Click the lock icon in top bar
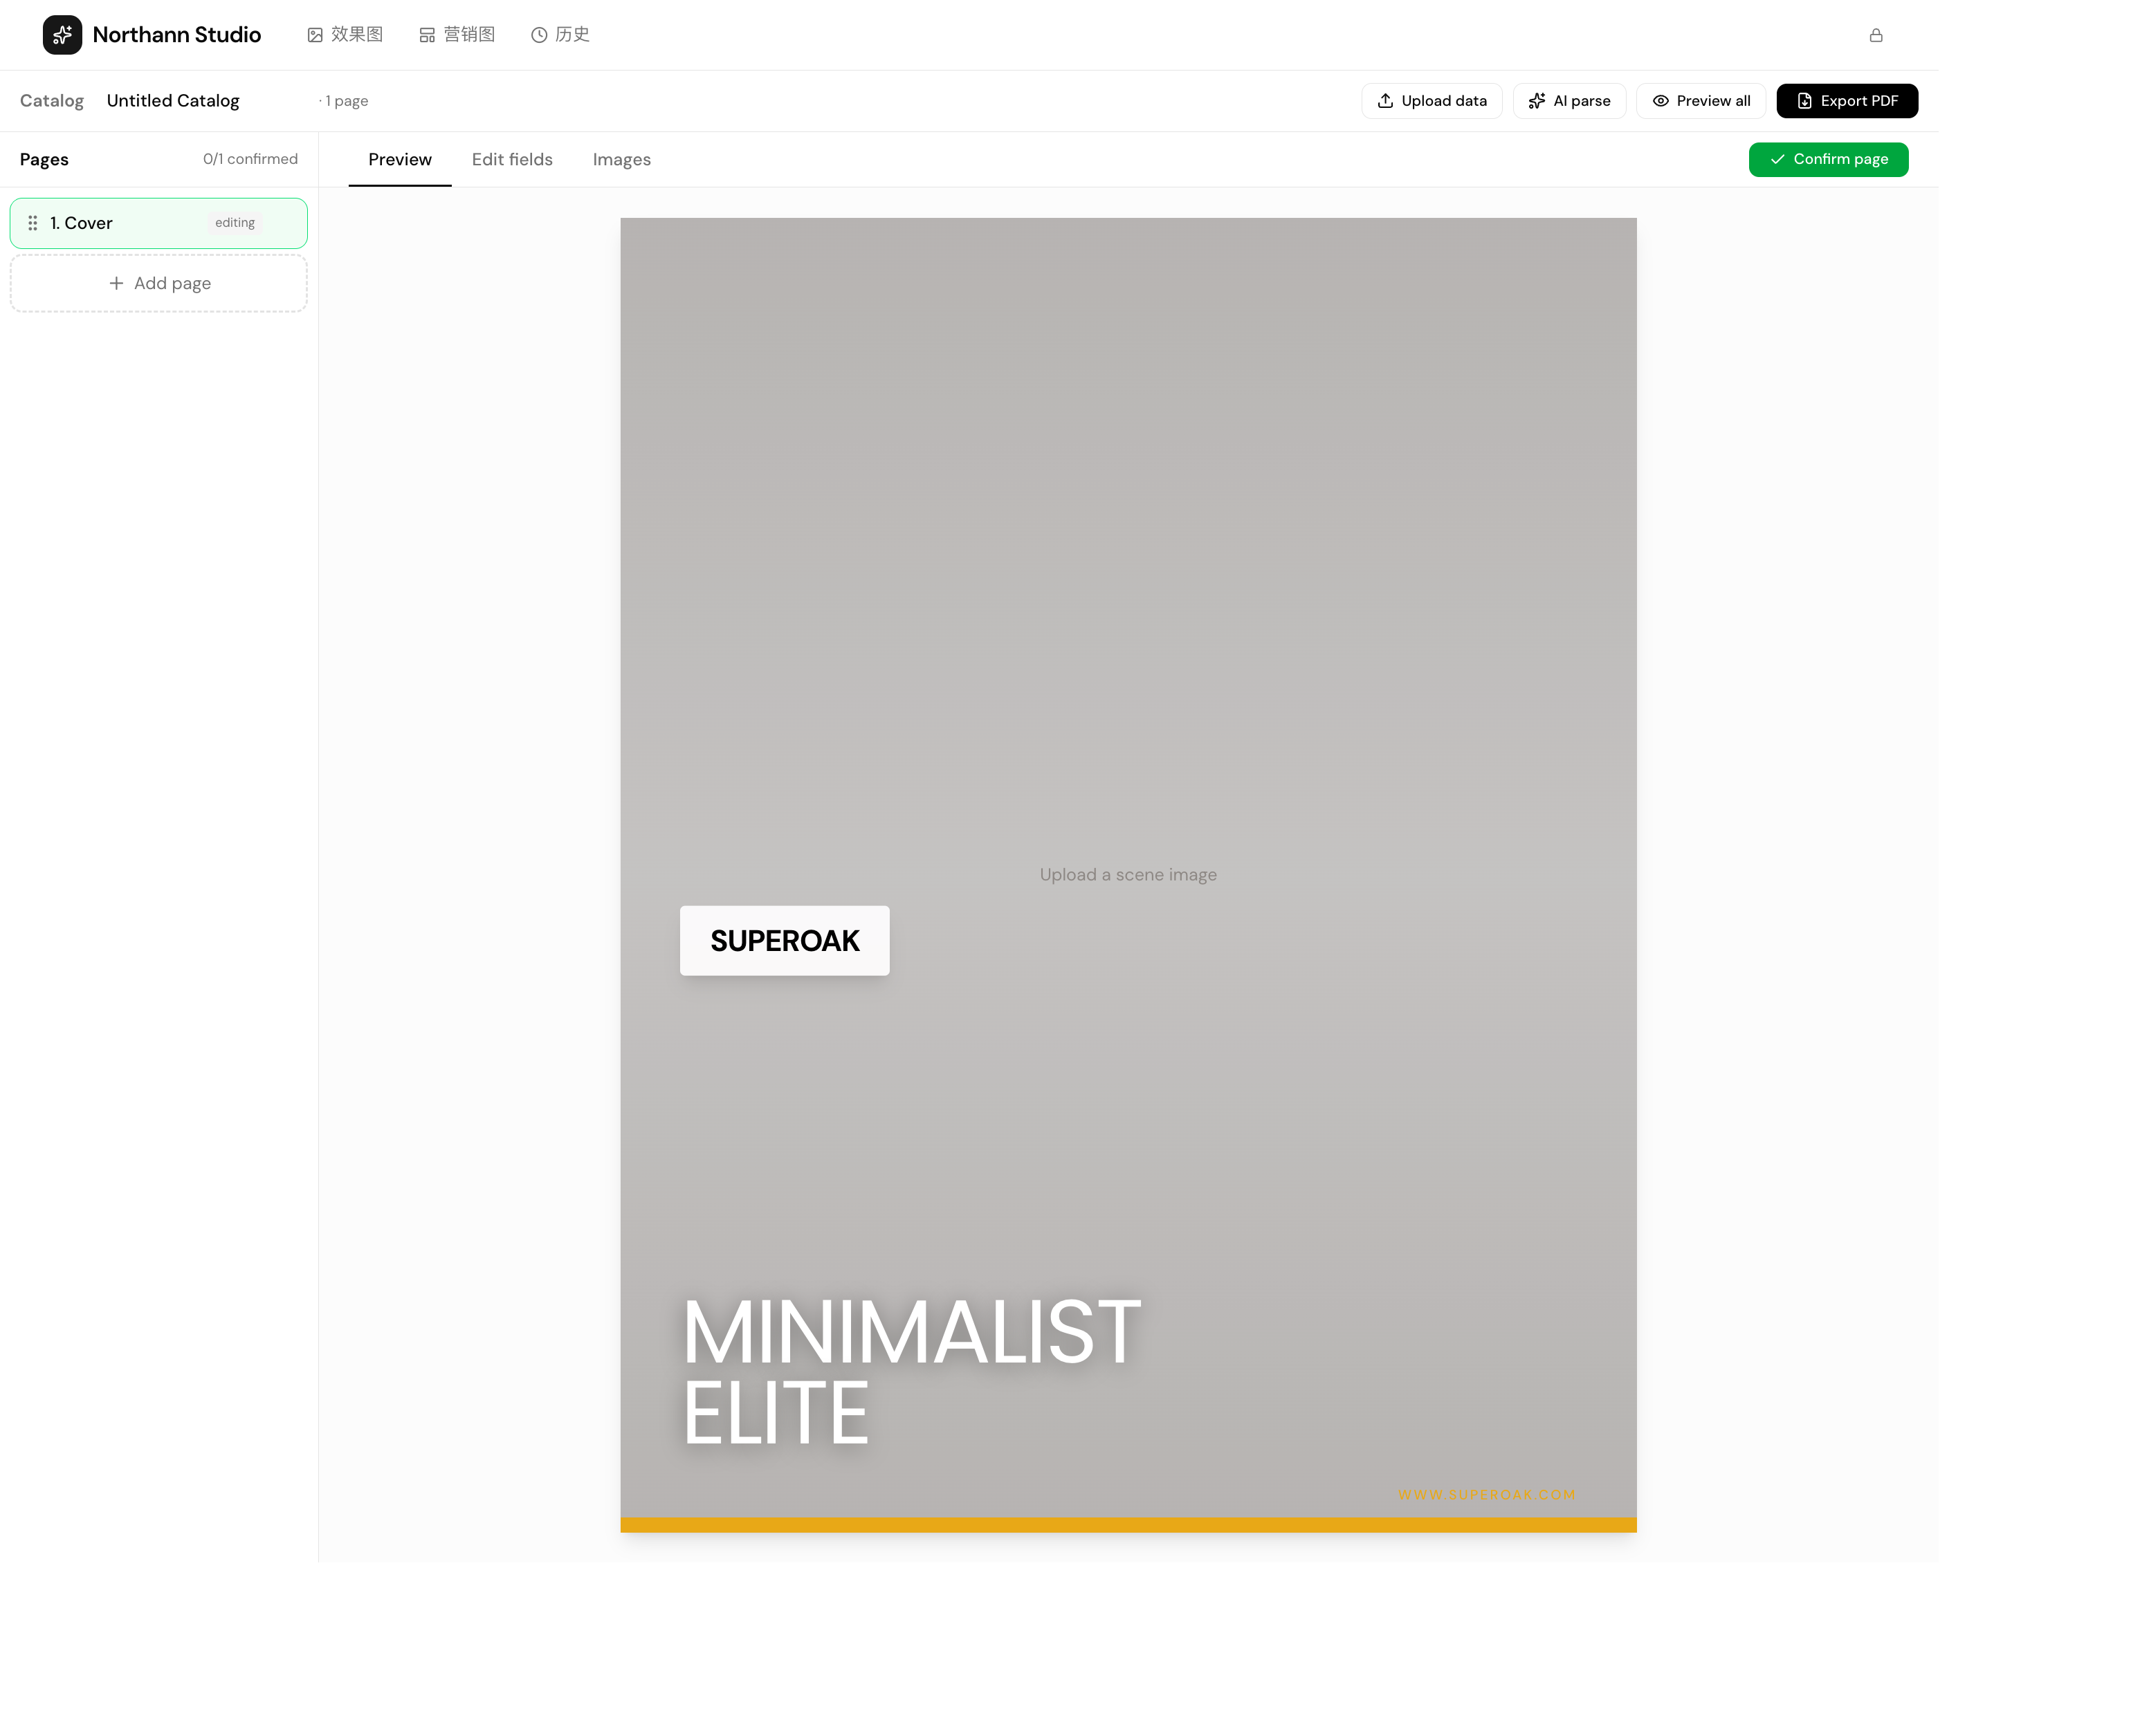2131x1736 pixels. coord(1876,35)
